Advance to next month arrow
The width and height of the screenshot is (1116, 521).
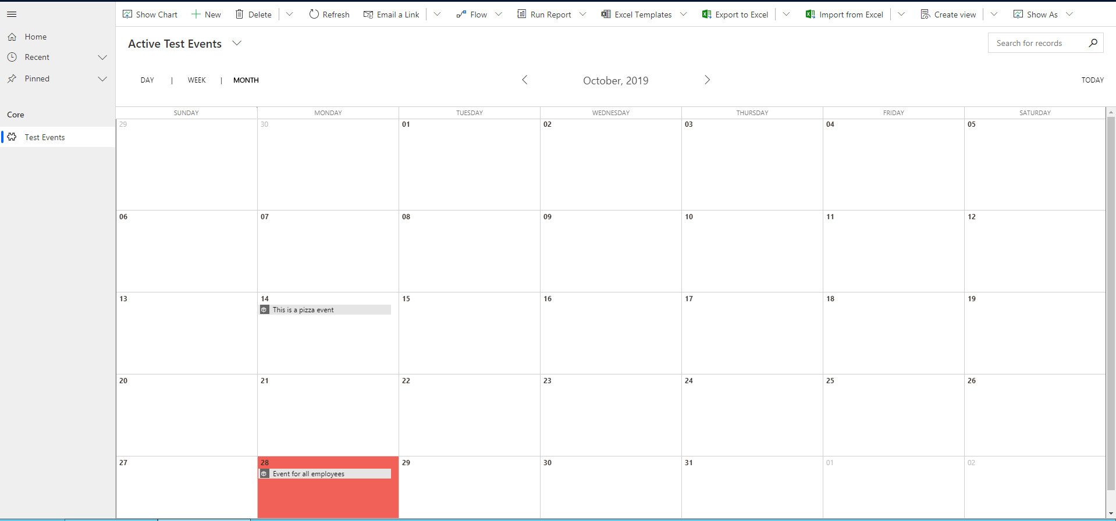(x=707, y=80)
